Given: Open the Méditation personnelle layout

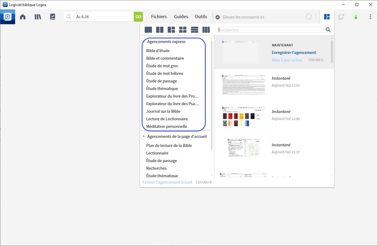Looking at the screenshot, I should 167,126.
